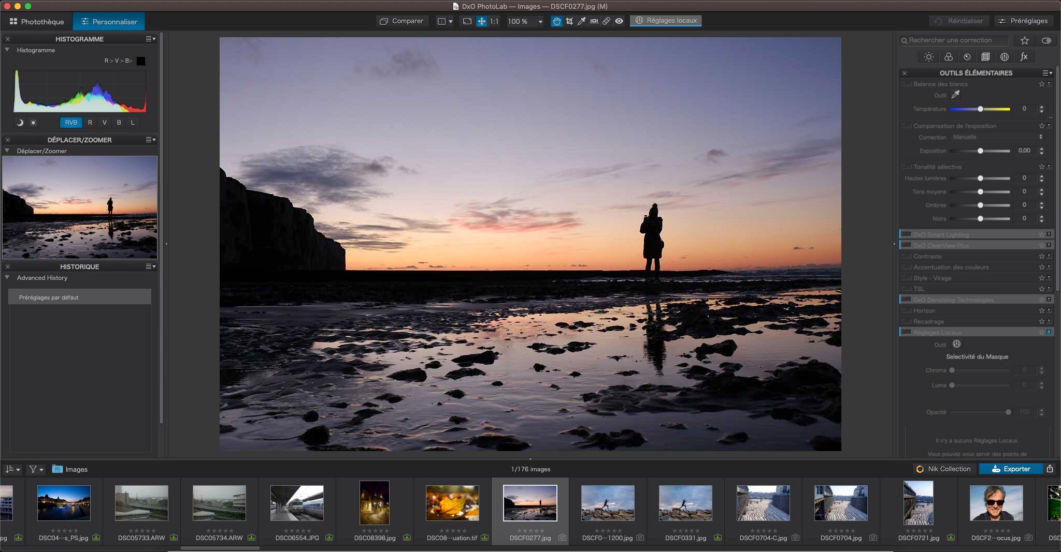
Task: Show the Detail corrections palette icon
Action: 967,57
